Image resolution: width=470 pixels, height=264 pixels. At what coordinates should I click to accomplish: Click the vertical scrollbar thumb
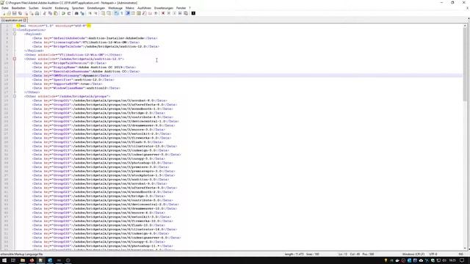(x=465, y=65)
